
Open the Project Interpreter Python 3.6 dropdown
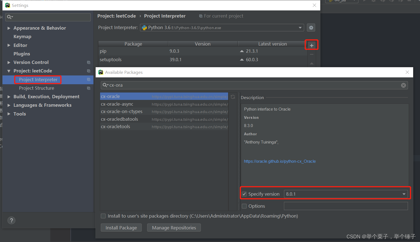click(x=300, y=28)
